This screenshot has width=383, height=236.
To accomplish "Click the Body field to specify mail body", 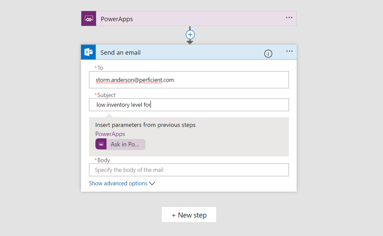I will [x=189, y=170].
